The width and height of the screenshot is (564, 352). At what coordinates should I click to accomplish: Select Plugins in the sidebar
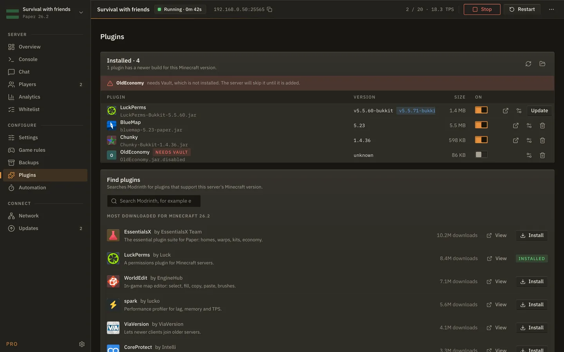(45, 175)
